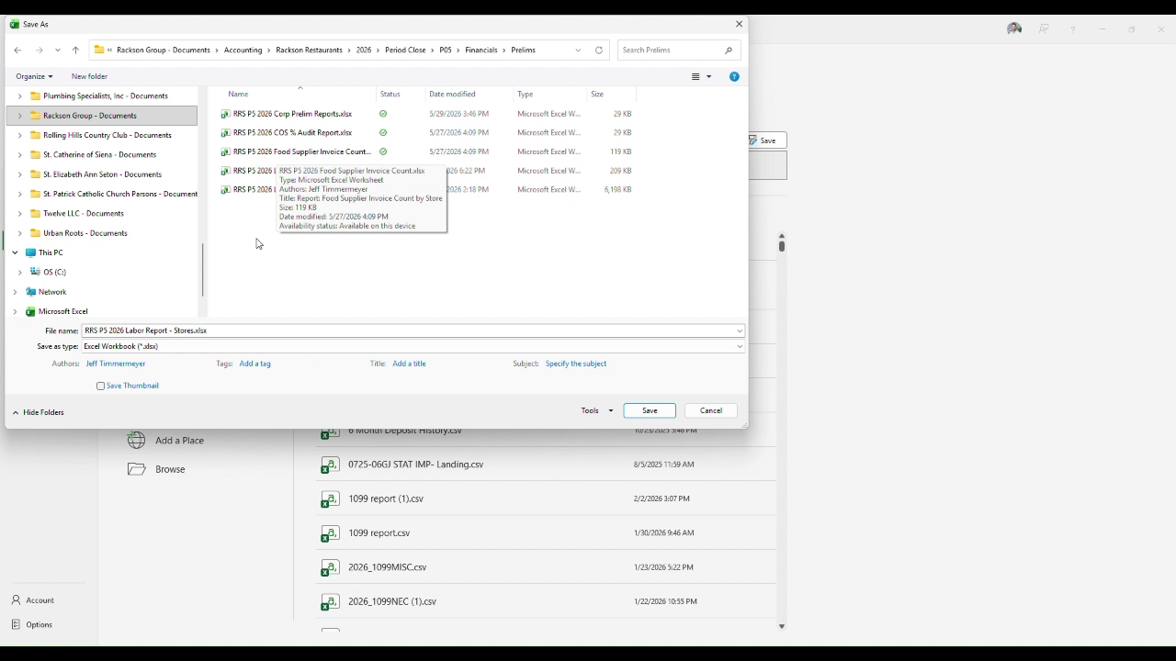Open the Tools dropdown
This screenshot has height=661, width=1176.
click(x=597, y=410)
